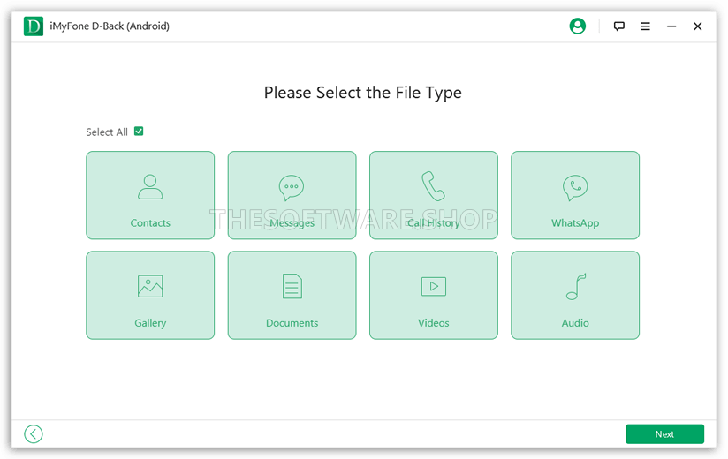Click the Select All label text
728x459 pixels.
click(106, 132)
